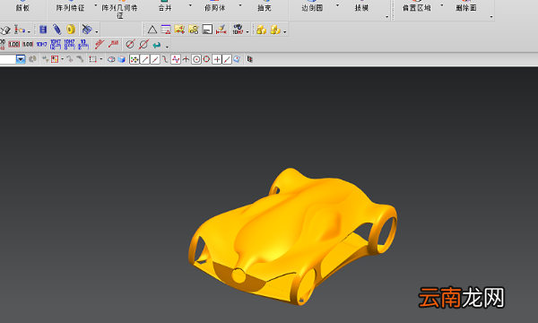Viewport: 538px width, 323px height.
Task: Click the brush with red dimension icon
Action: pyautogui.click(x=221, y=30)
